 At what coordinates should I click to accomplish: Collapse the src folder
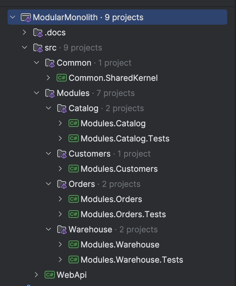click(x=25, y=47)
